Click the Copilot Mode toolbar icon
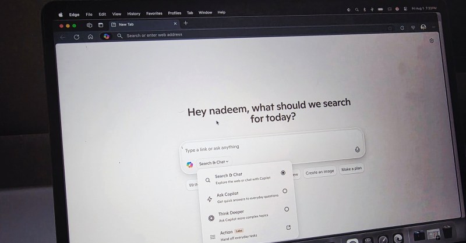Viewport: 466px width, 243px height. pyautogui.click(x=402, y=27)
